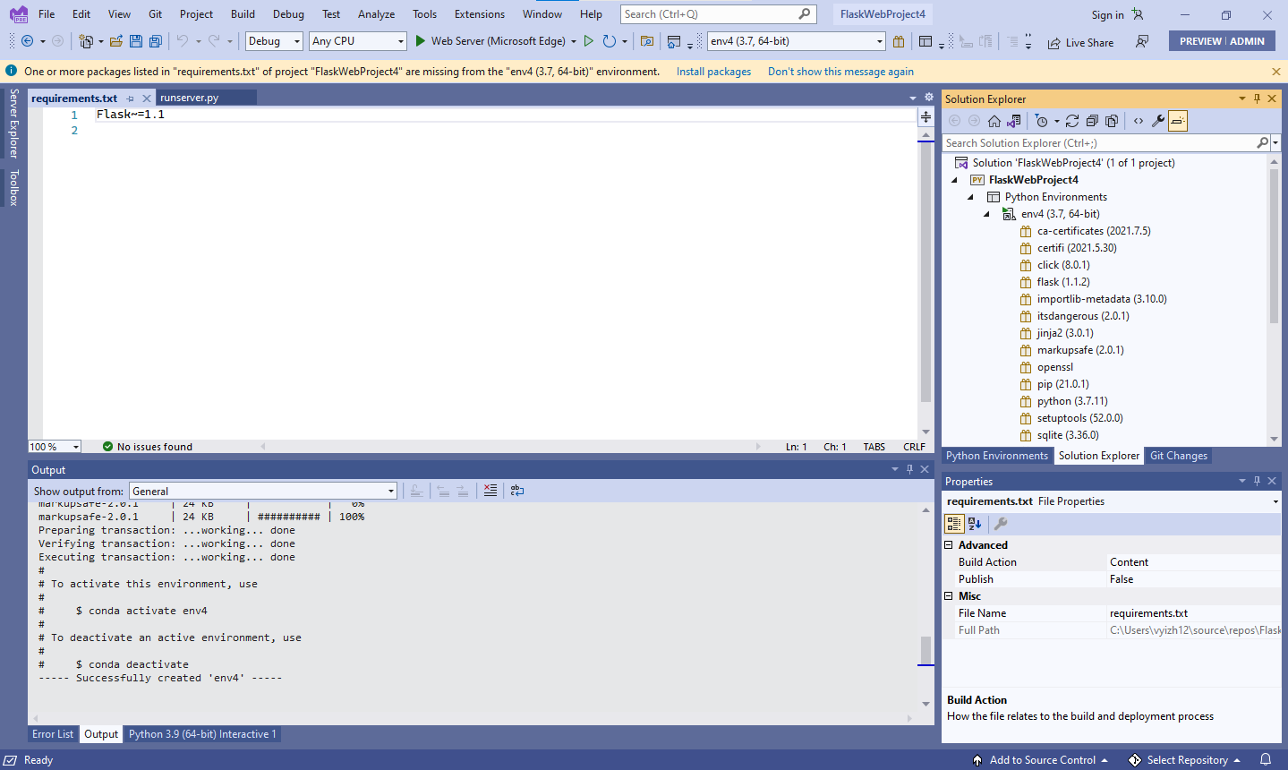Screen dimensions: 1288x770
Task: Click Clear All icon in Output toolbar
Action: coord(490,491)
